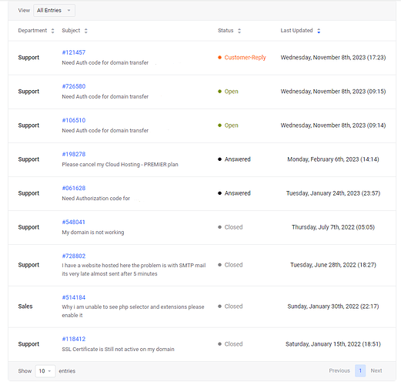
Task: Click 'My domain is not working' subject
Action: [x=93, y=233]
